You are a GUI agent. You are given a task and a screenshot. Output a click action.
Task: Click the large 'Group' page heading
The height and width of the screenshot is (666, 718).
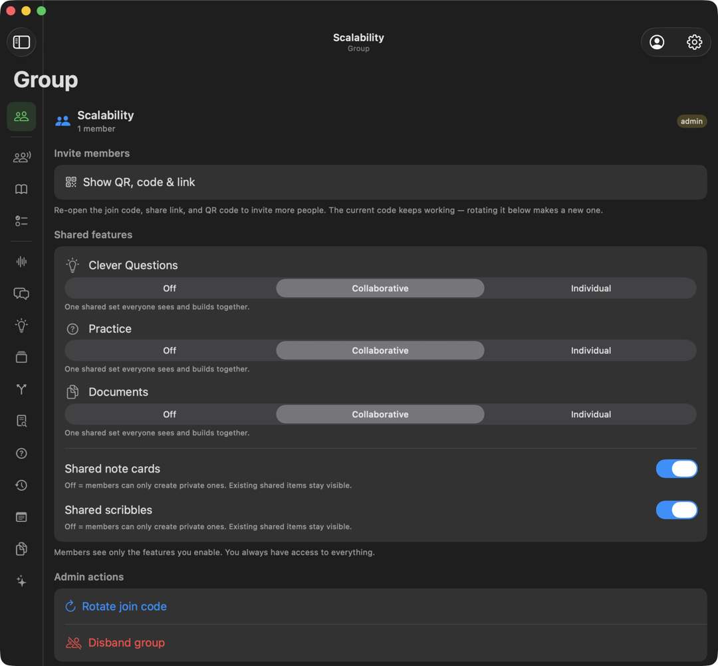tap(46, 80)
